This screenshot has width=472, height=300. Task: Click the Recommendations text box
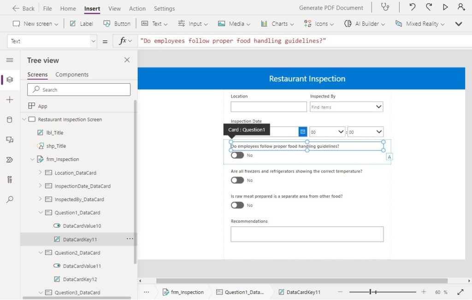pos(307,234)
